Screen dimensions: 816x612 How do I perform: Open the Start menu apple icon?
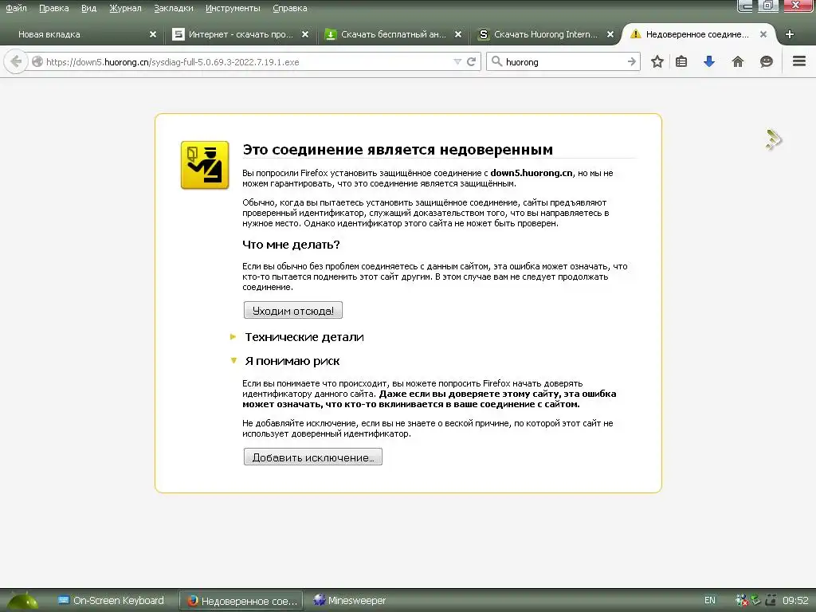click(21, 601)
